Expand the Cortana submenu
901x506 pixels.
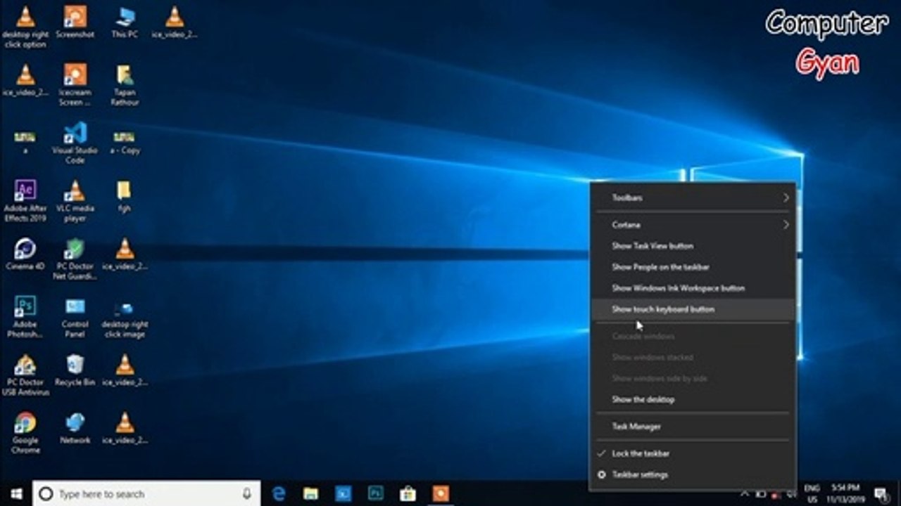pyautogui.click(x=693, y=225)
